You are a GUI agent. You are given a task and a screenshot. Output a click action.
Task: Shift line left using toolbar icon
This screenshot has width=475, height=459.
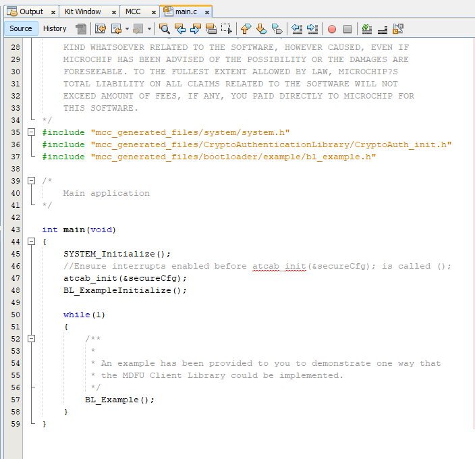(296, 28)
